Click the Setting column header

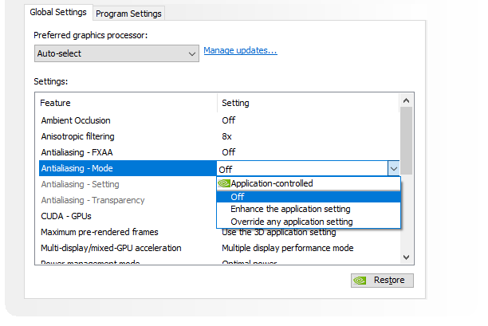[x=308, y=103]
